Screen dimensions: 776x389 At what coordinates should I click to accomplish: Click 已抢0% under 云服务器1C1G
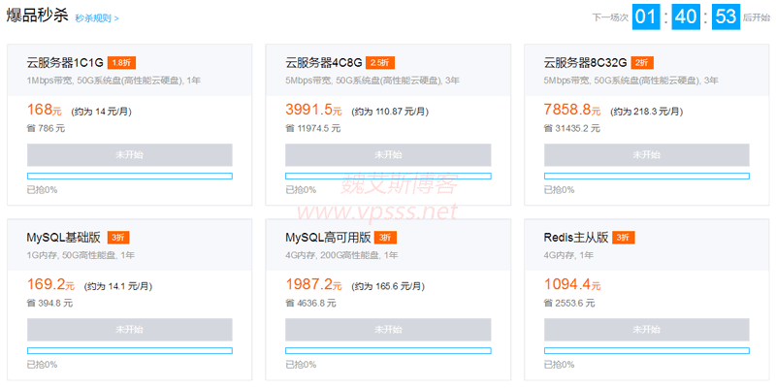click(42, 190)
